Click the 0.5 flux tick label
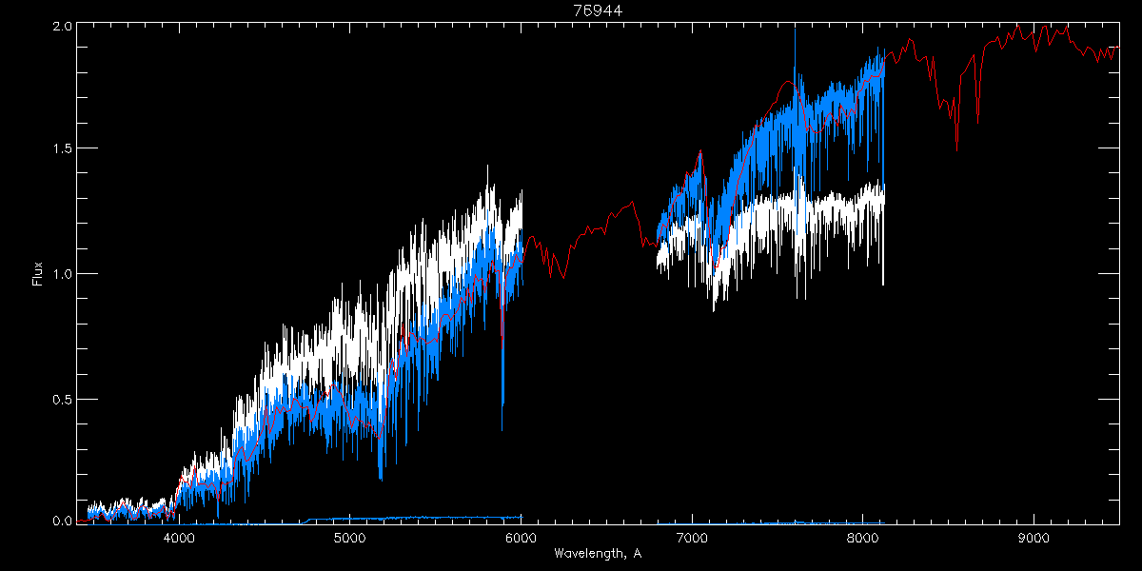Viewport: 1142px width, 571px height. click(62, 400)
